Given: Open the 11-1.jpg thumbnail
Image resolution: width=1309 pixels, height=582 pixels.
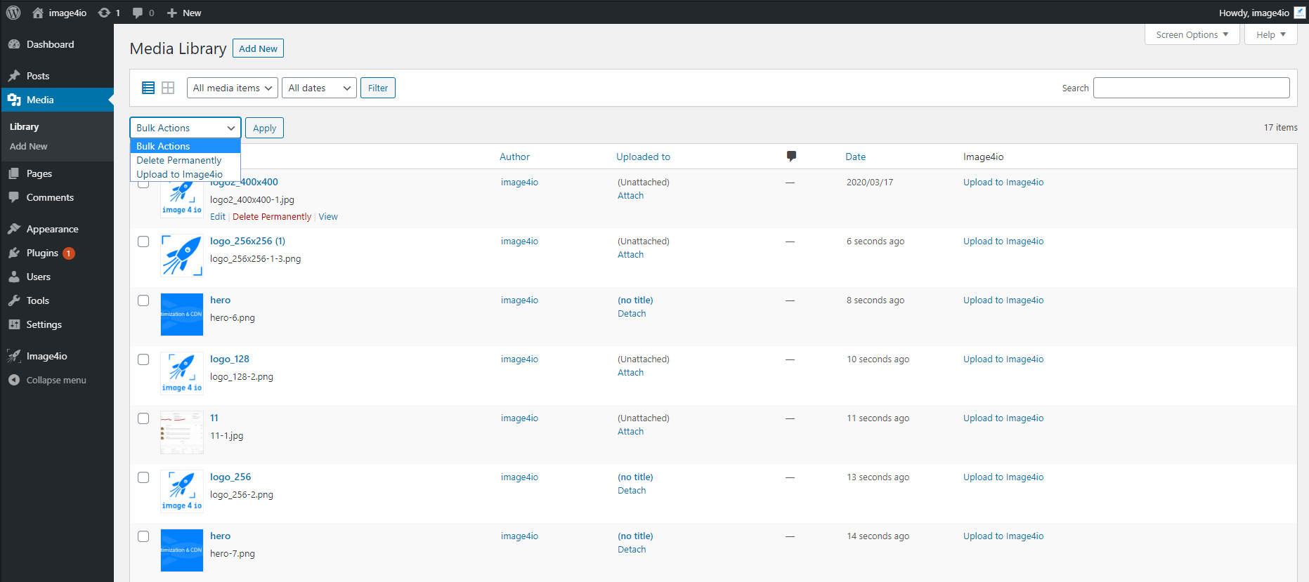Looking at the screenshot, I should click(x=182, y=432).
